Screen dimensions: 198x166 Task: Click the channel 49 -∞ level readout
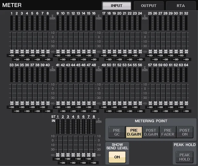click(104, 107)
